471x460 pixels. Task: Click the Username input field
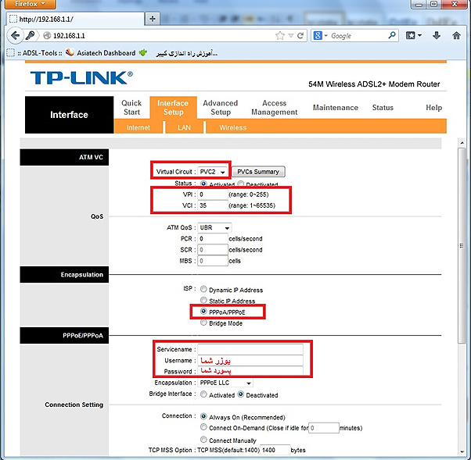coord(250,361)
